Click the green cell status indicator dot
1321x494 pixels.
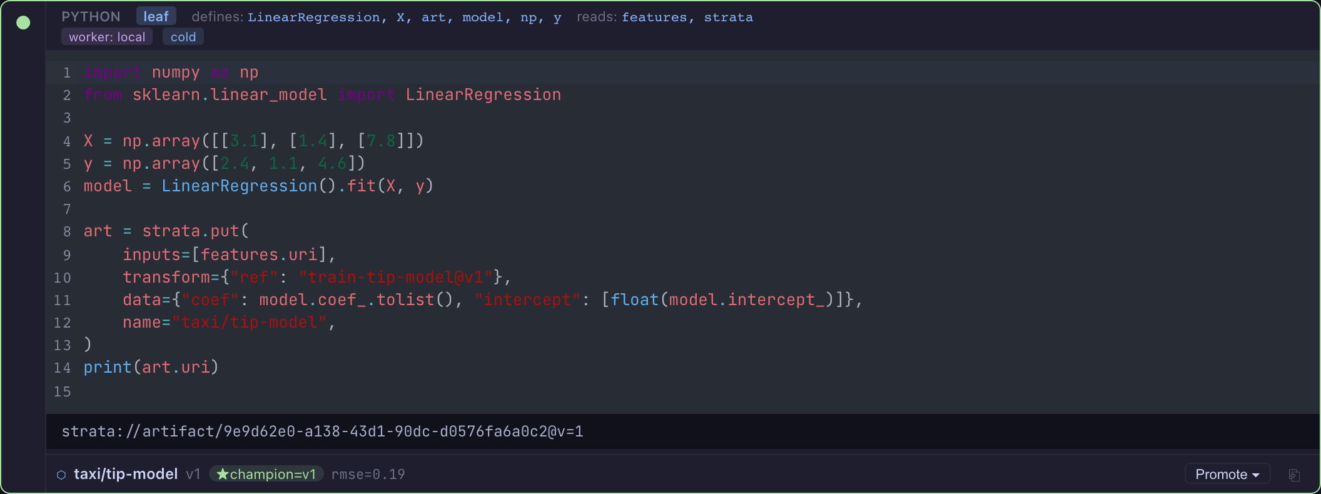(x=23, y=23)
